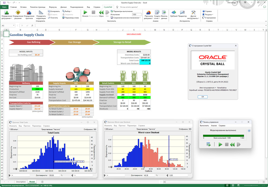Click the Определение решения decision icon
This screenshot has height=187, width=268.
coord(18,13)
